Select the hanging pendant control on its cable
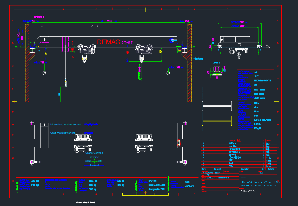Screen dimensions: 298x206 (x=66, y=83)
